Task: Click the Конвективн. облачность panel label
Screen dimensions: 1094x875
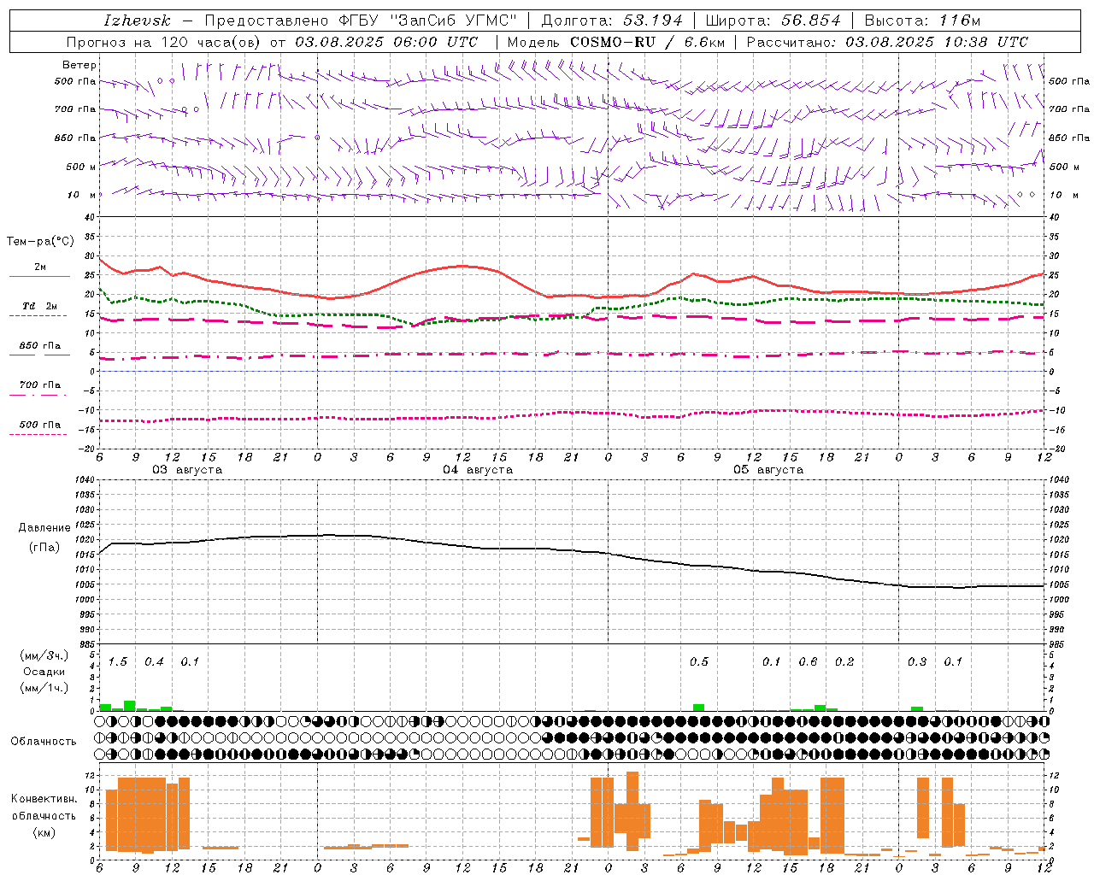Action: tap(44, 815)
